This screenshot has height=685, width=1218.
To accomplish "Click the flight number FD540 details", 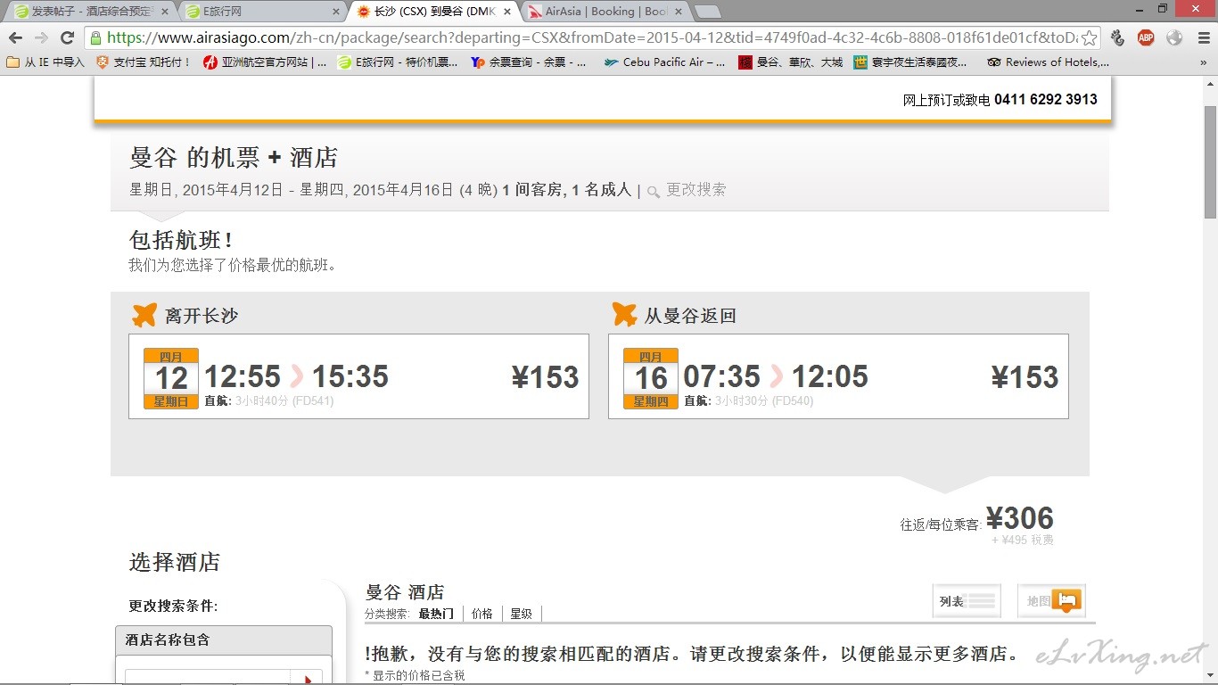I will pos(792,401).
